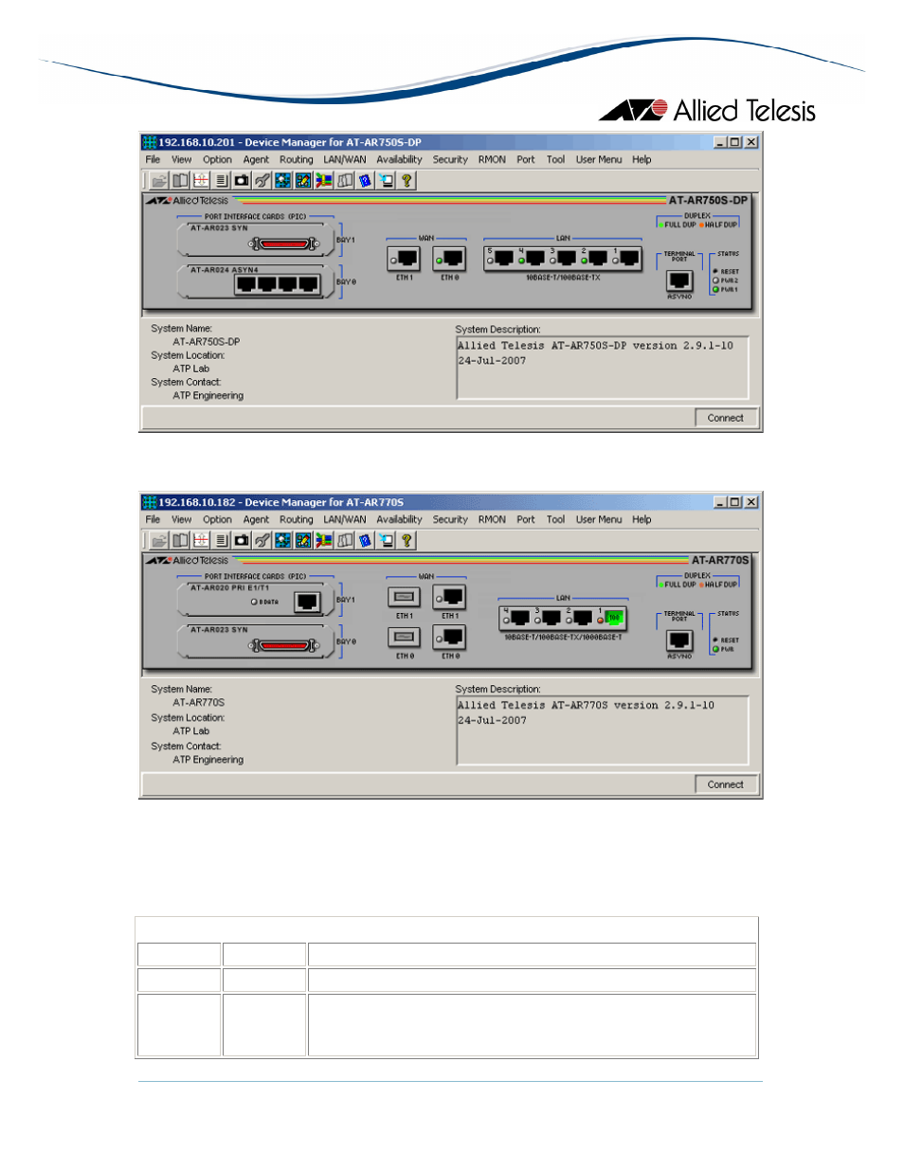Click the AT-AR024 ASYN4 card ports in AR750S-DP
The height and width of the screenshot is (1170, 904).
(278, 284)
